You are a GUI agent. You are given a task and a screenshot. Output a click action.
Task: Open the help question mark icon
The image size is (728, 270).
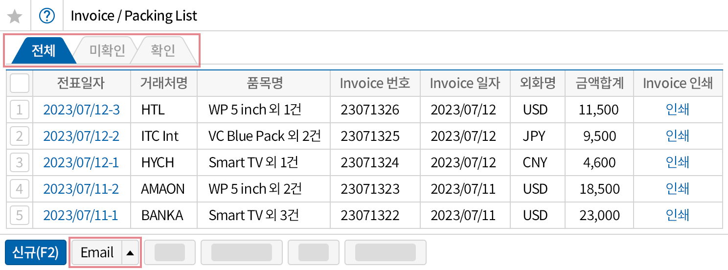click(x=47, y=16)
